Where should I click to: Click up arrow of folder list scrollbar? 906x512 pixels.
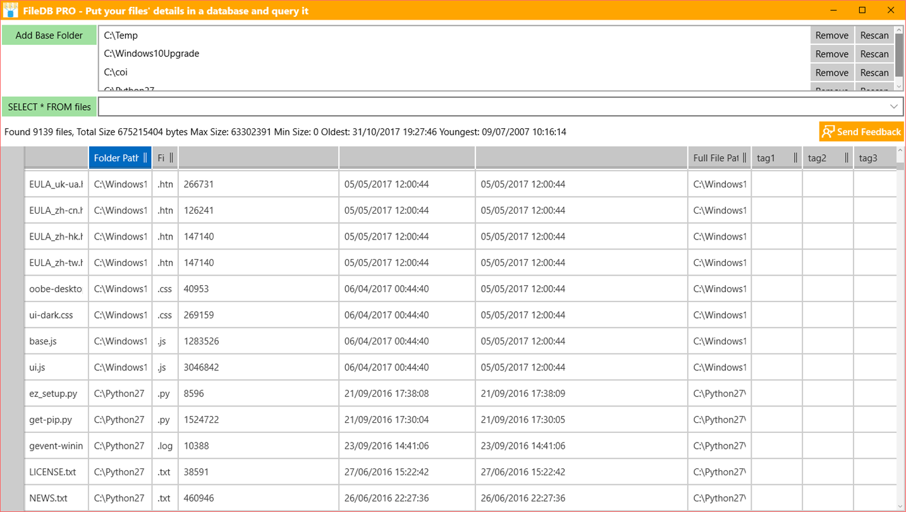899,30
